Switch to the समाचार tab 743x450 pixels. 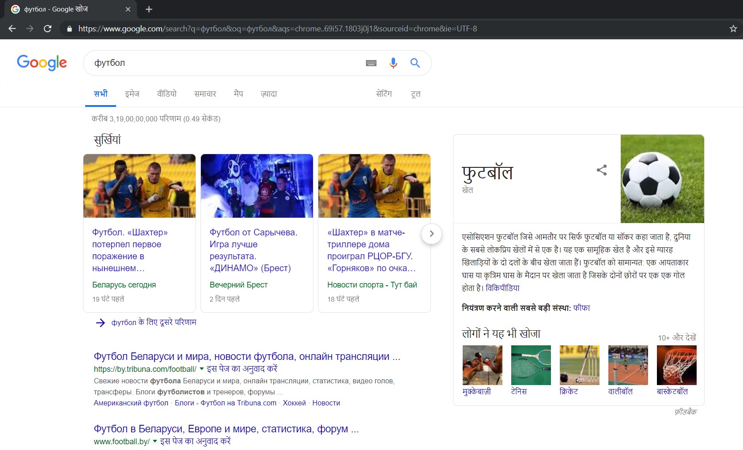pyautogui.click(x=205, y=94)
